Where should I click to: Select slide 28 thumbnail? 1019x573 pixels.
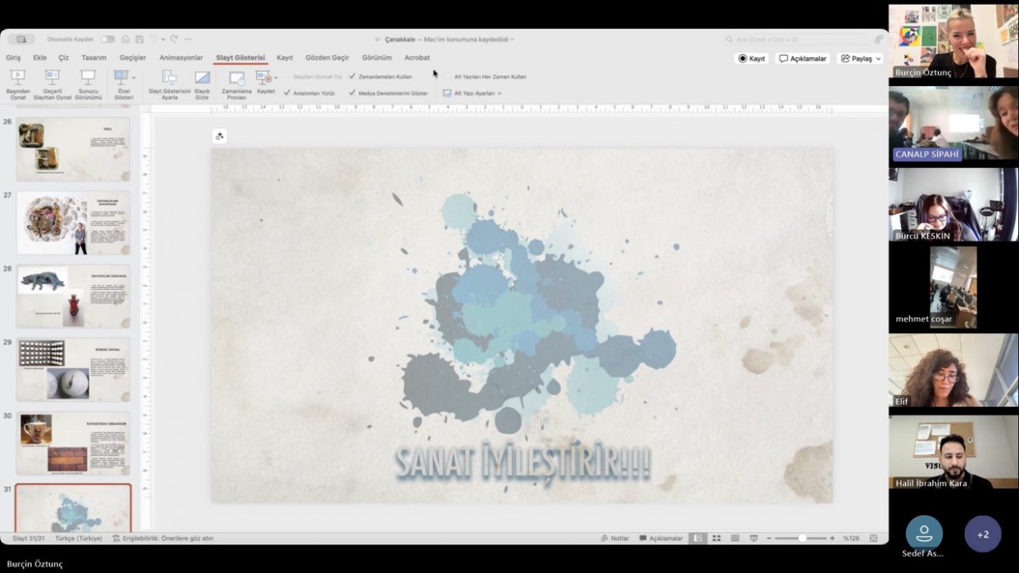click(x=73, y=296)
